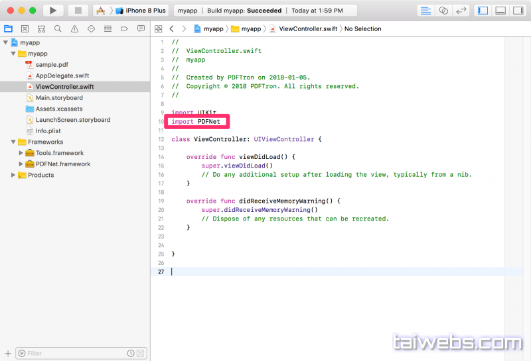Viewport: 531px width, 361px height.
Task: Click the Run (play) button
Action: [53, 11]
